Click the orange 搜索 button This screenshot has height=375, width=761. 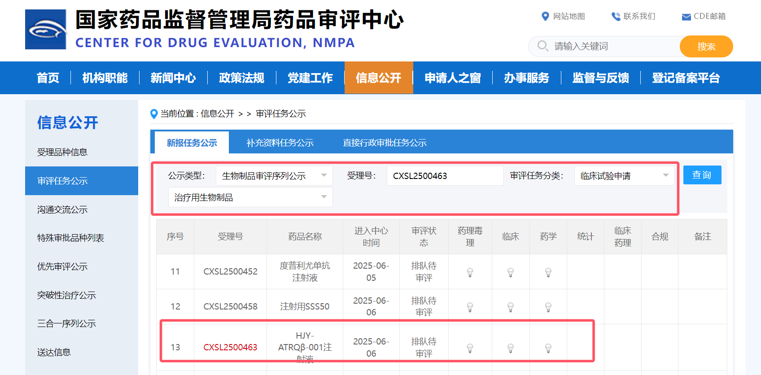(706, 47)
